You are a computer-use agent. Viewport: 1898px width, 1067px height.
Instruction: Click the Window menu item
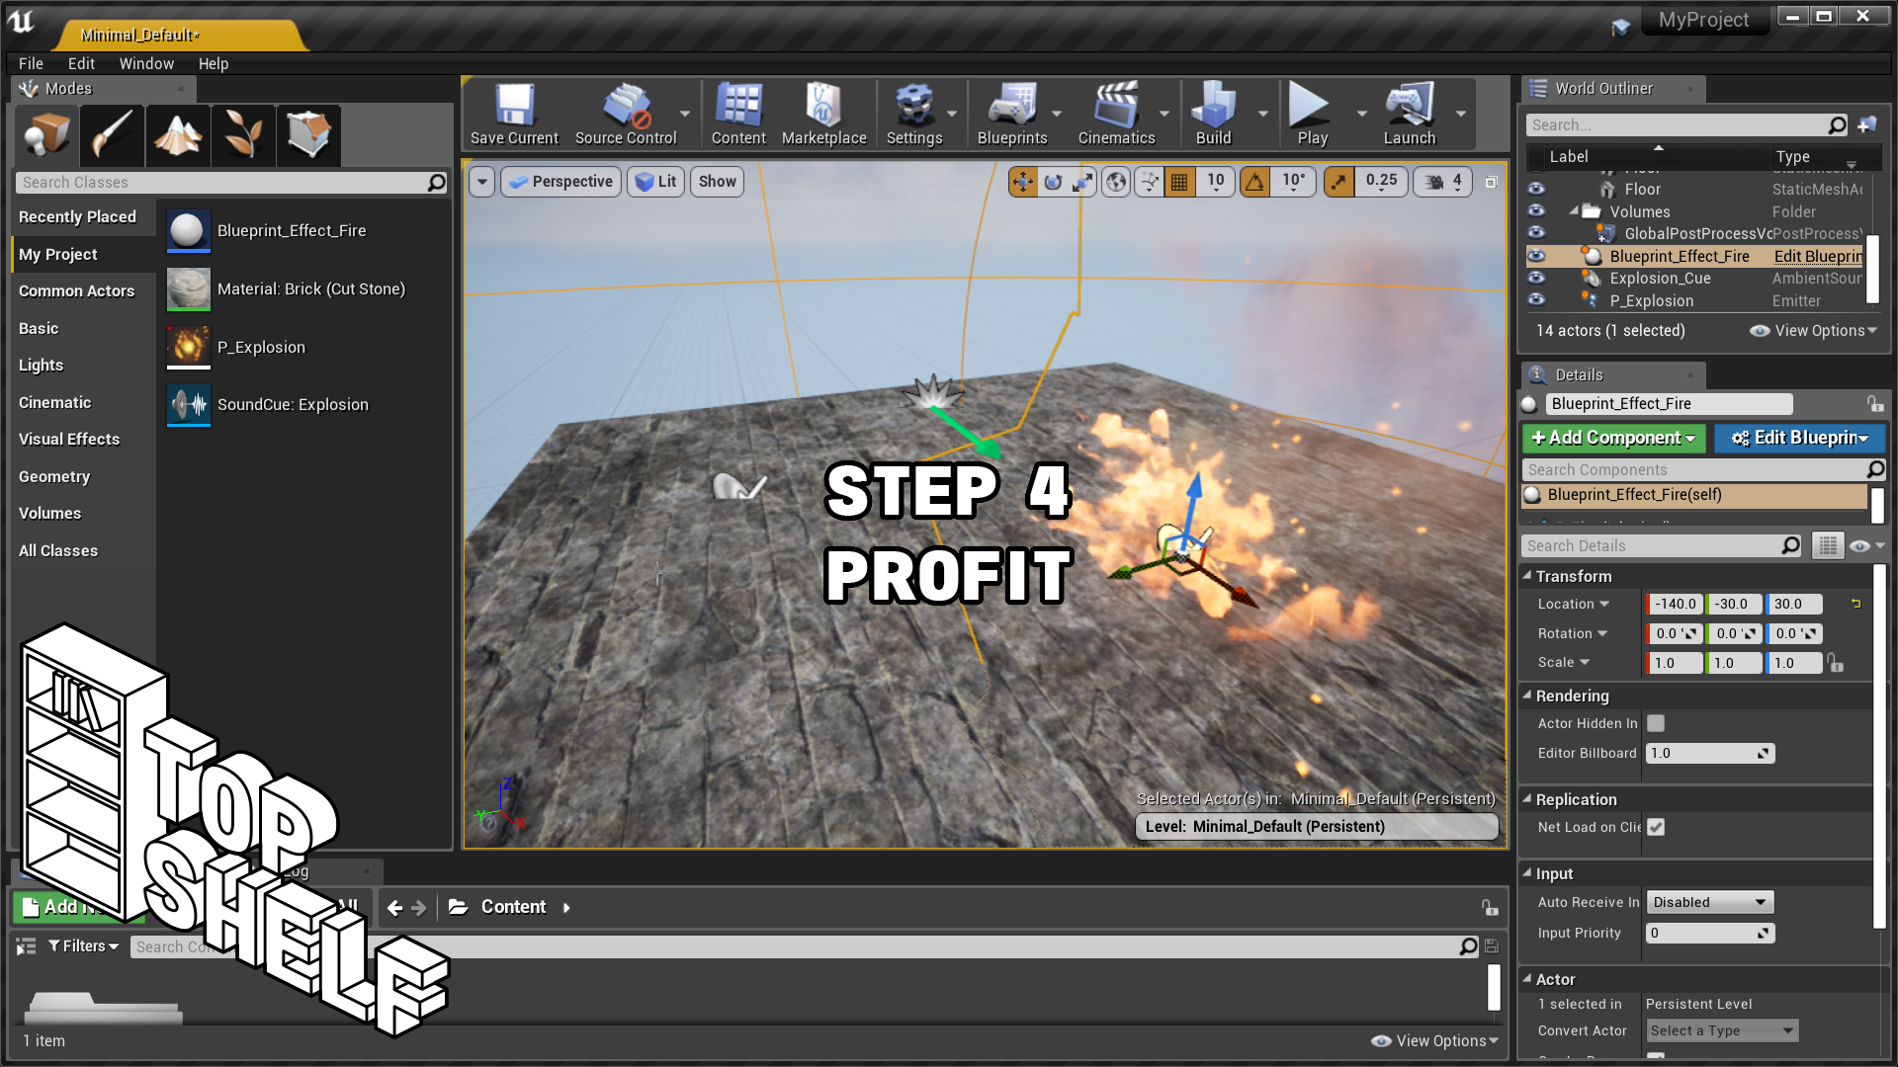[144, 62]
